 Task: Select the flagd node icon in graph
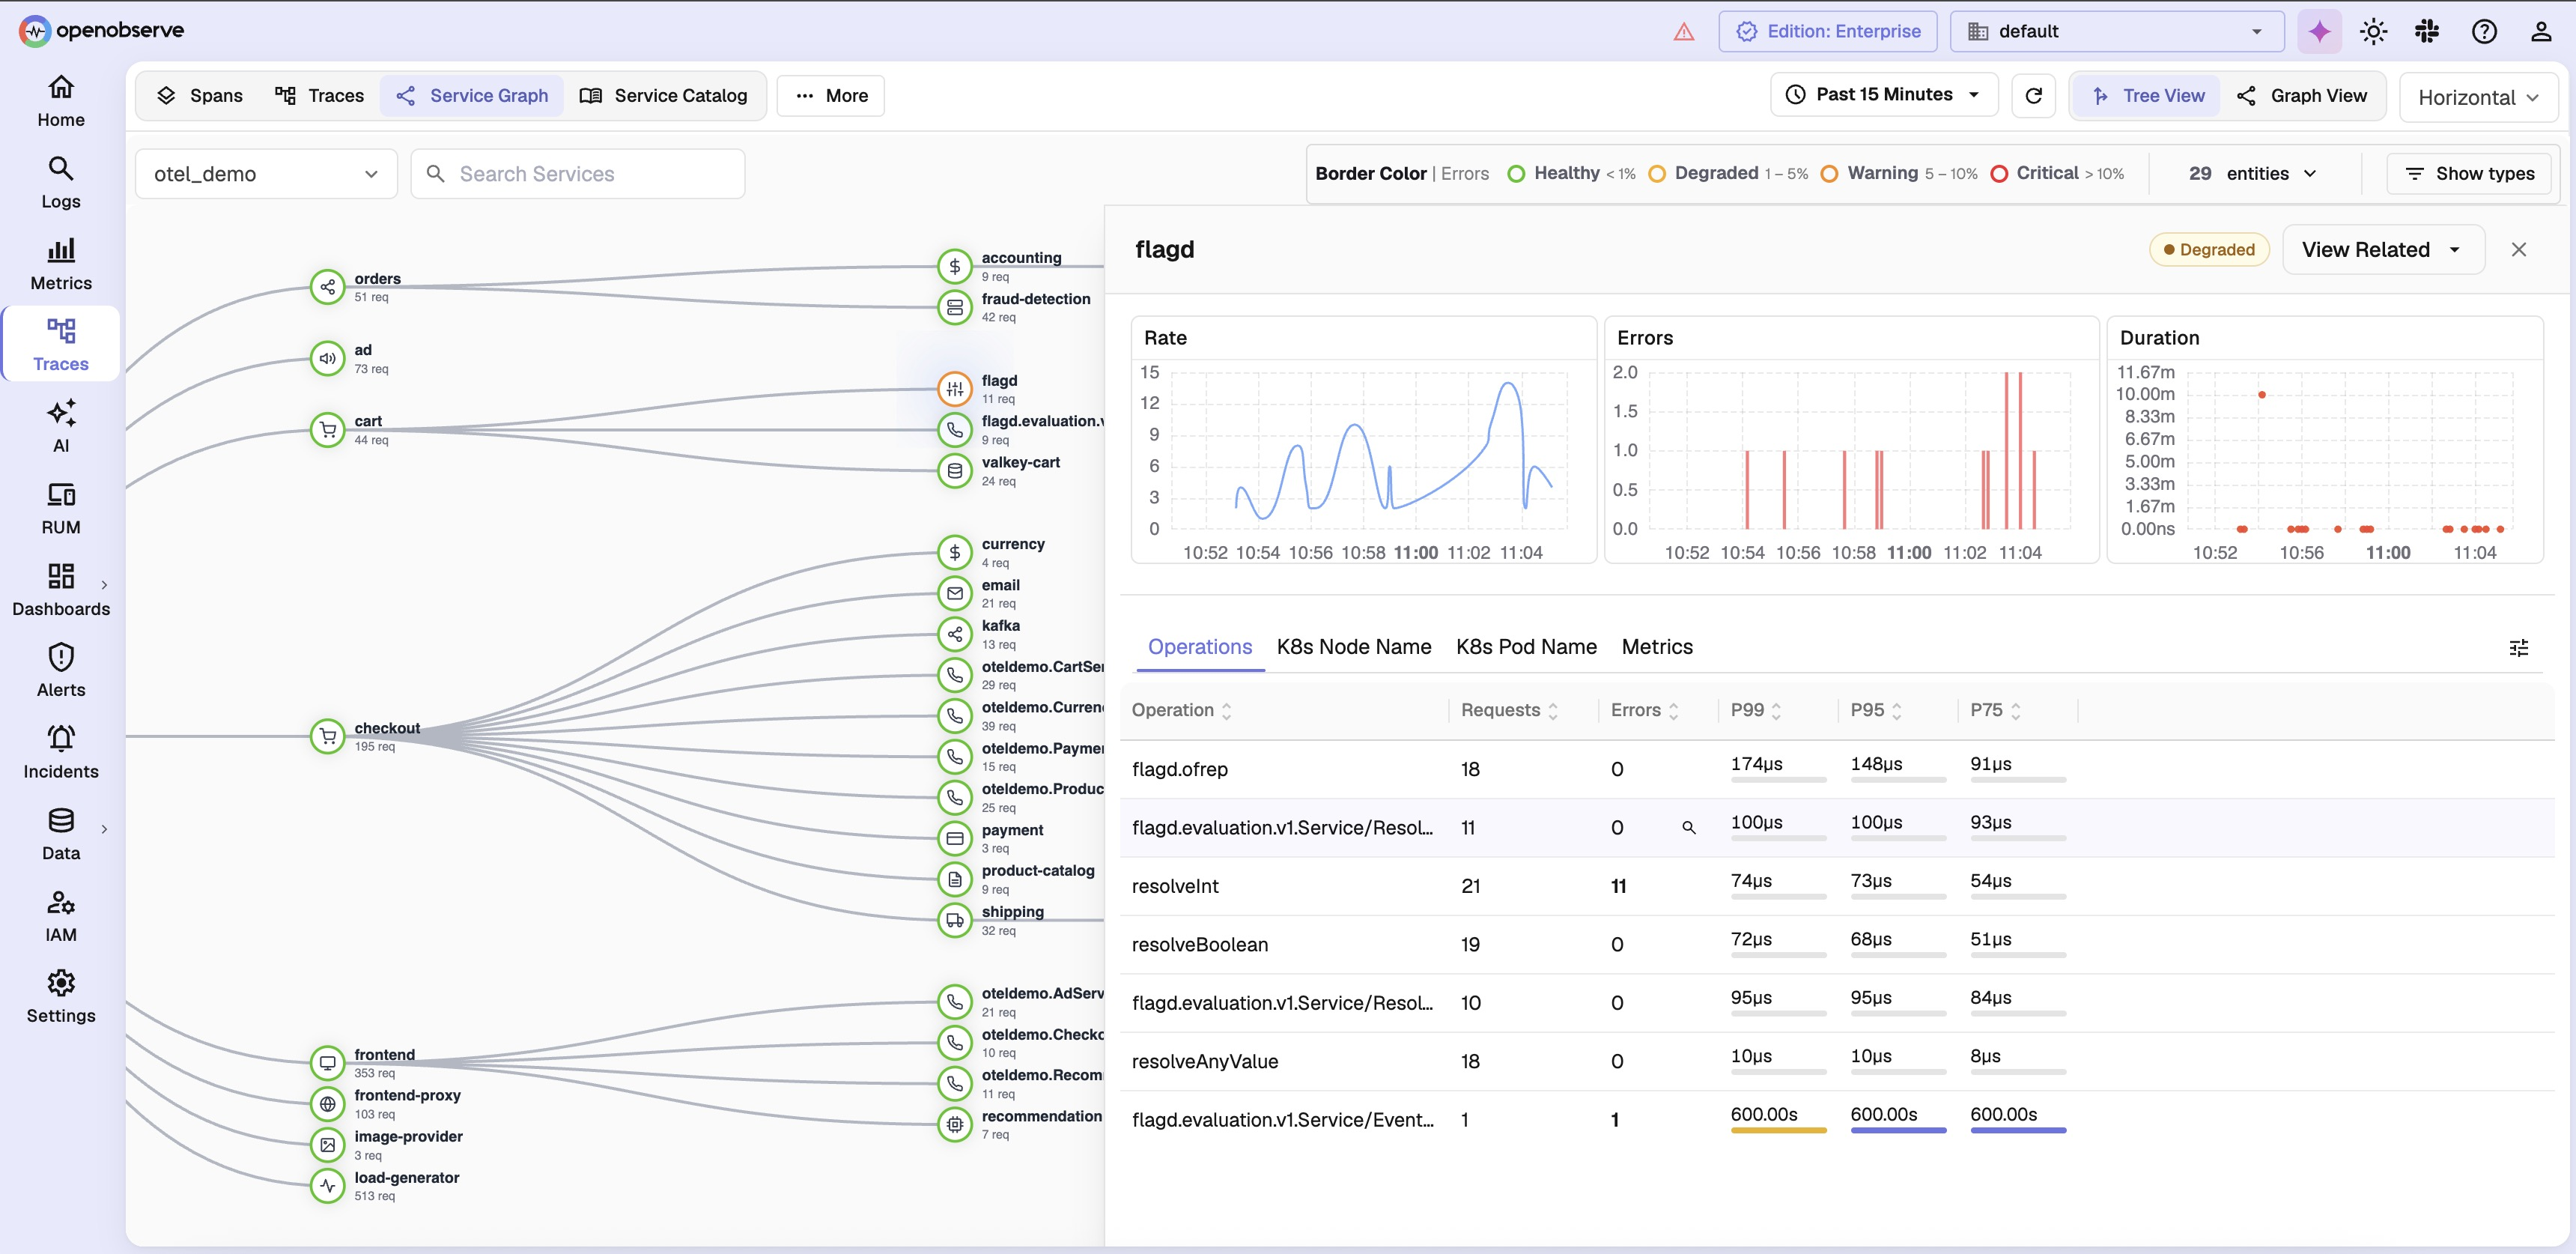pyautogui.click(x=955, y=389)
